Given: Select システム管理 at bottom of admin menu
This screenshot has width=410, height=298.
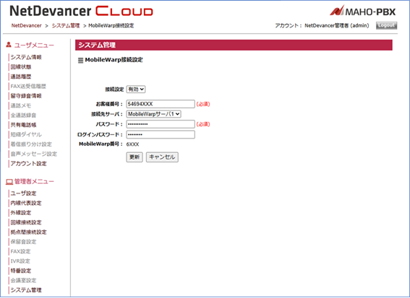Looking at the screenshot, I should [26, 290].
